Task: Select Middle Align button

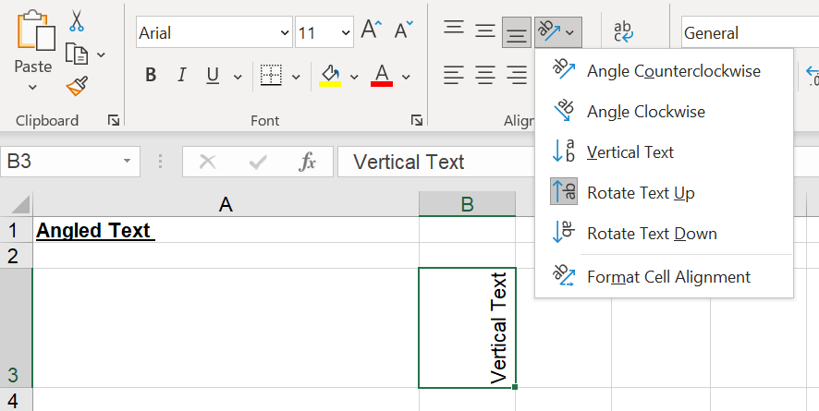Action: 484,30
